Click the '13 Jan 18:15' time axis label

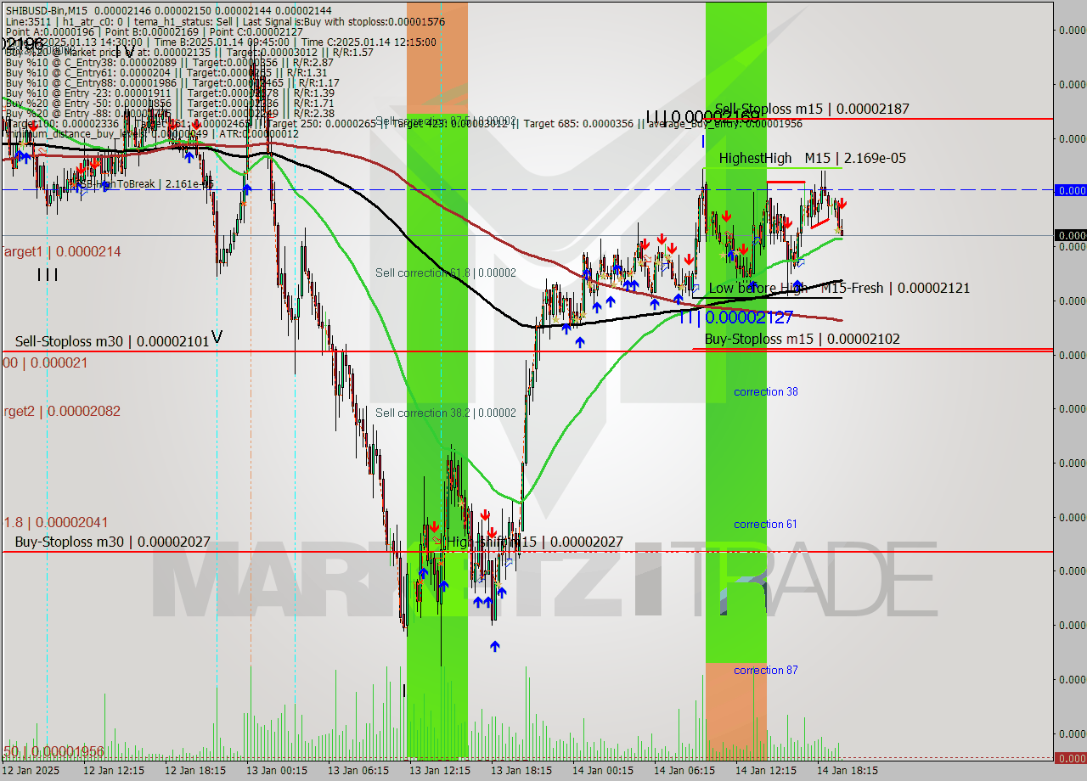pos(521,771)
